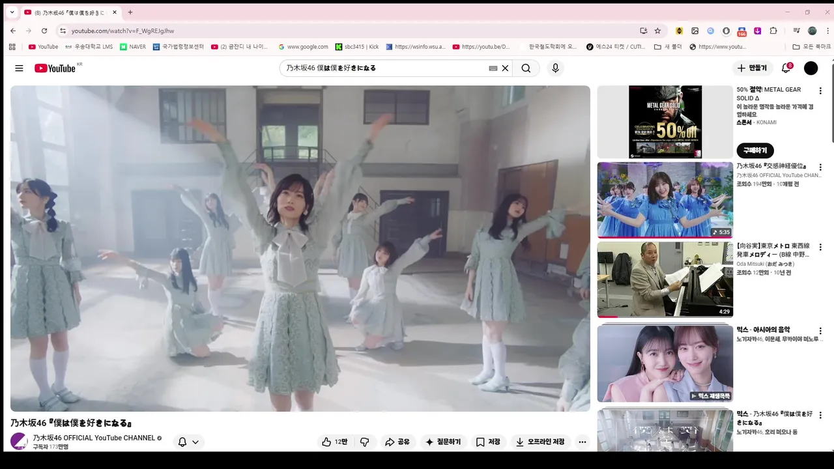The image size is (834, 469).
Task: Open options menu for 交感神経優位 video
Action: 820,167
